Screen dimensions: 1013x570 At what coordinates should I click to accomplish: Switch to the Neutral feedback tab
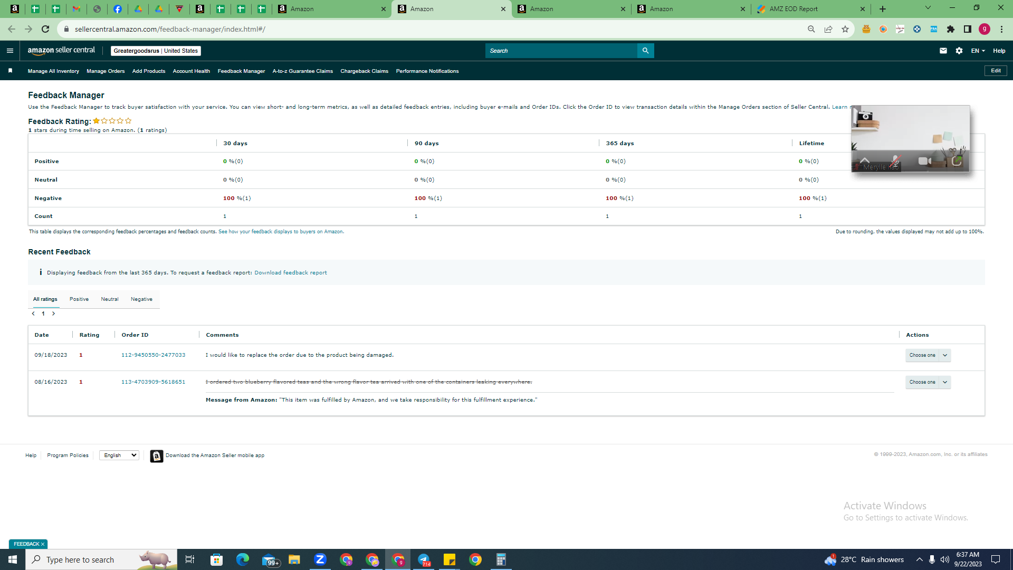point(110,299)
